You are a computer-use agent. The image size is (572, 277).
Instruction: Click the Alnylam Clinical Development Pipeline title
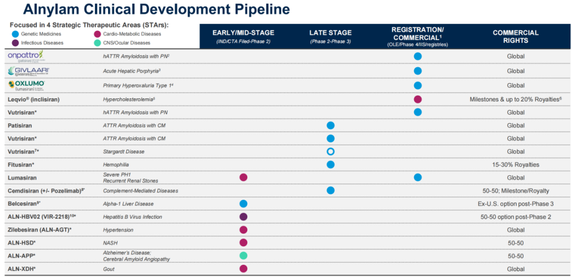click(x=157, y=9)
